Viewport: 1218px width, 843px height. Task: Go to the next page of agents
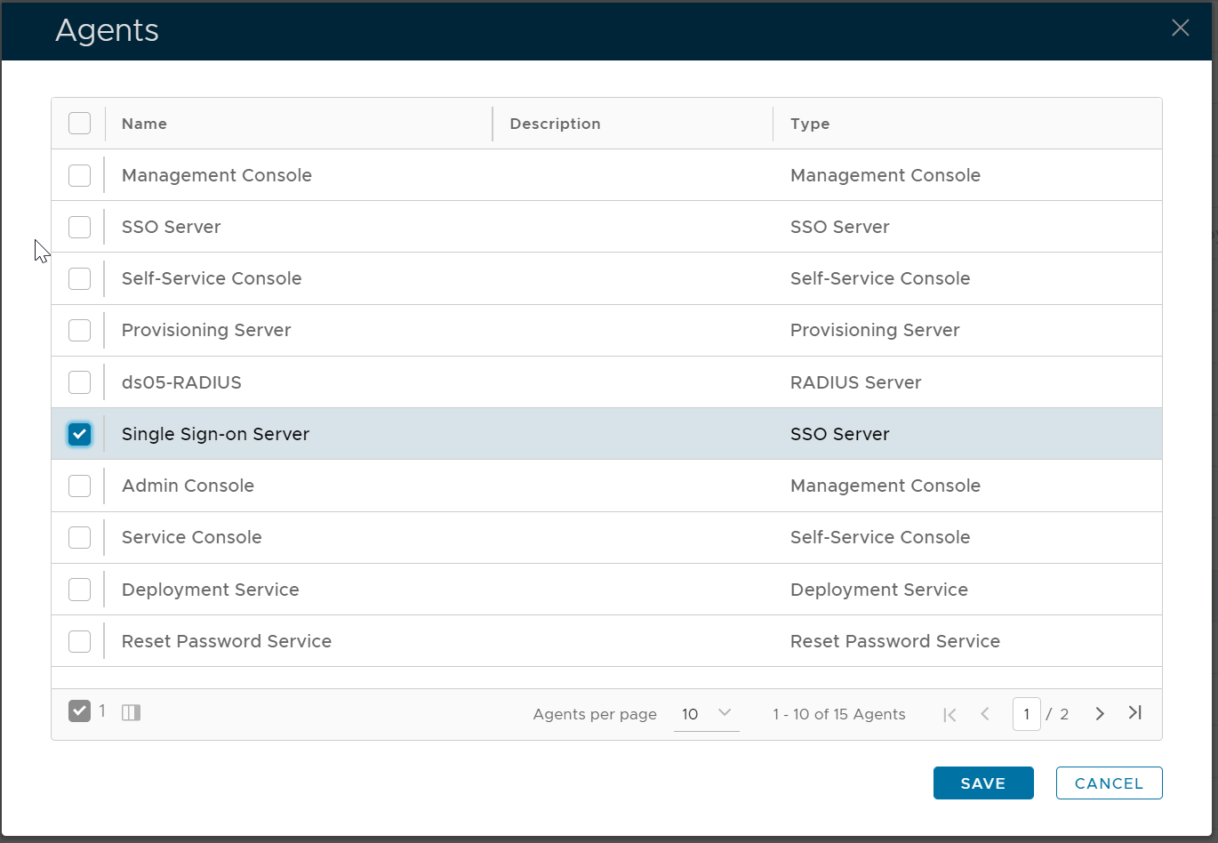pyautogui.click(x=1100, y=713)
